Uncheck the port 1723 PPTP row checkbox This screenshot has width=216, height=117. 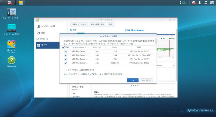66,51
